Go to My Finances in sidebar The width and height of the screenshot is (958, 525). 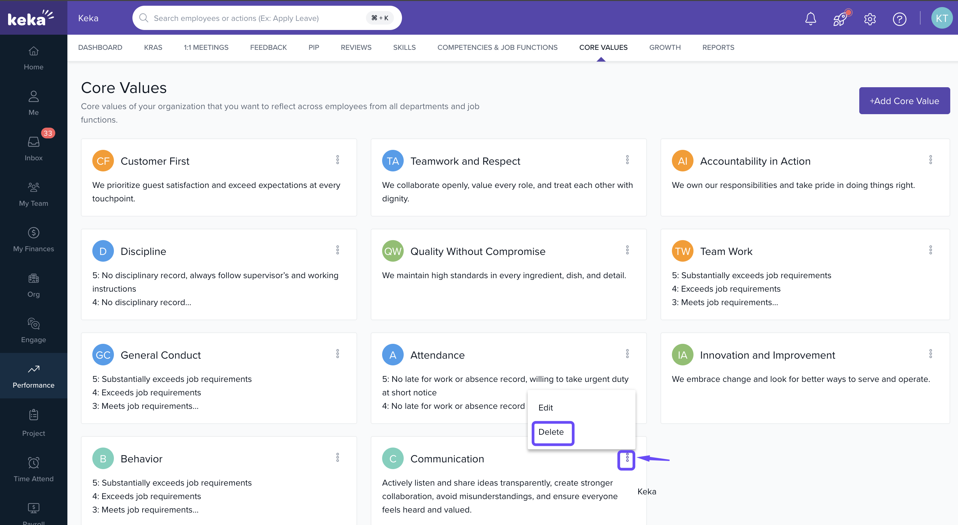(x=33, y=239)
